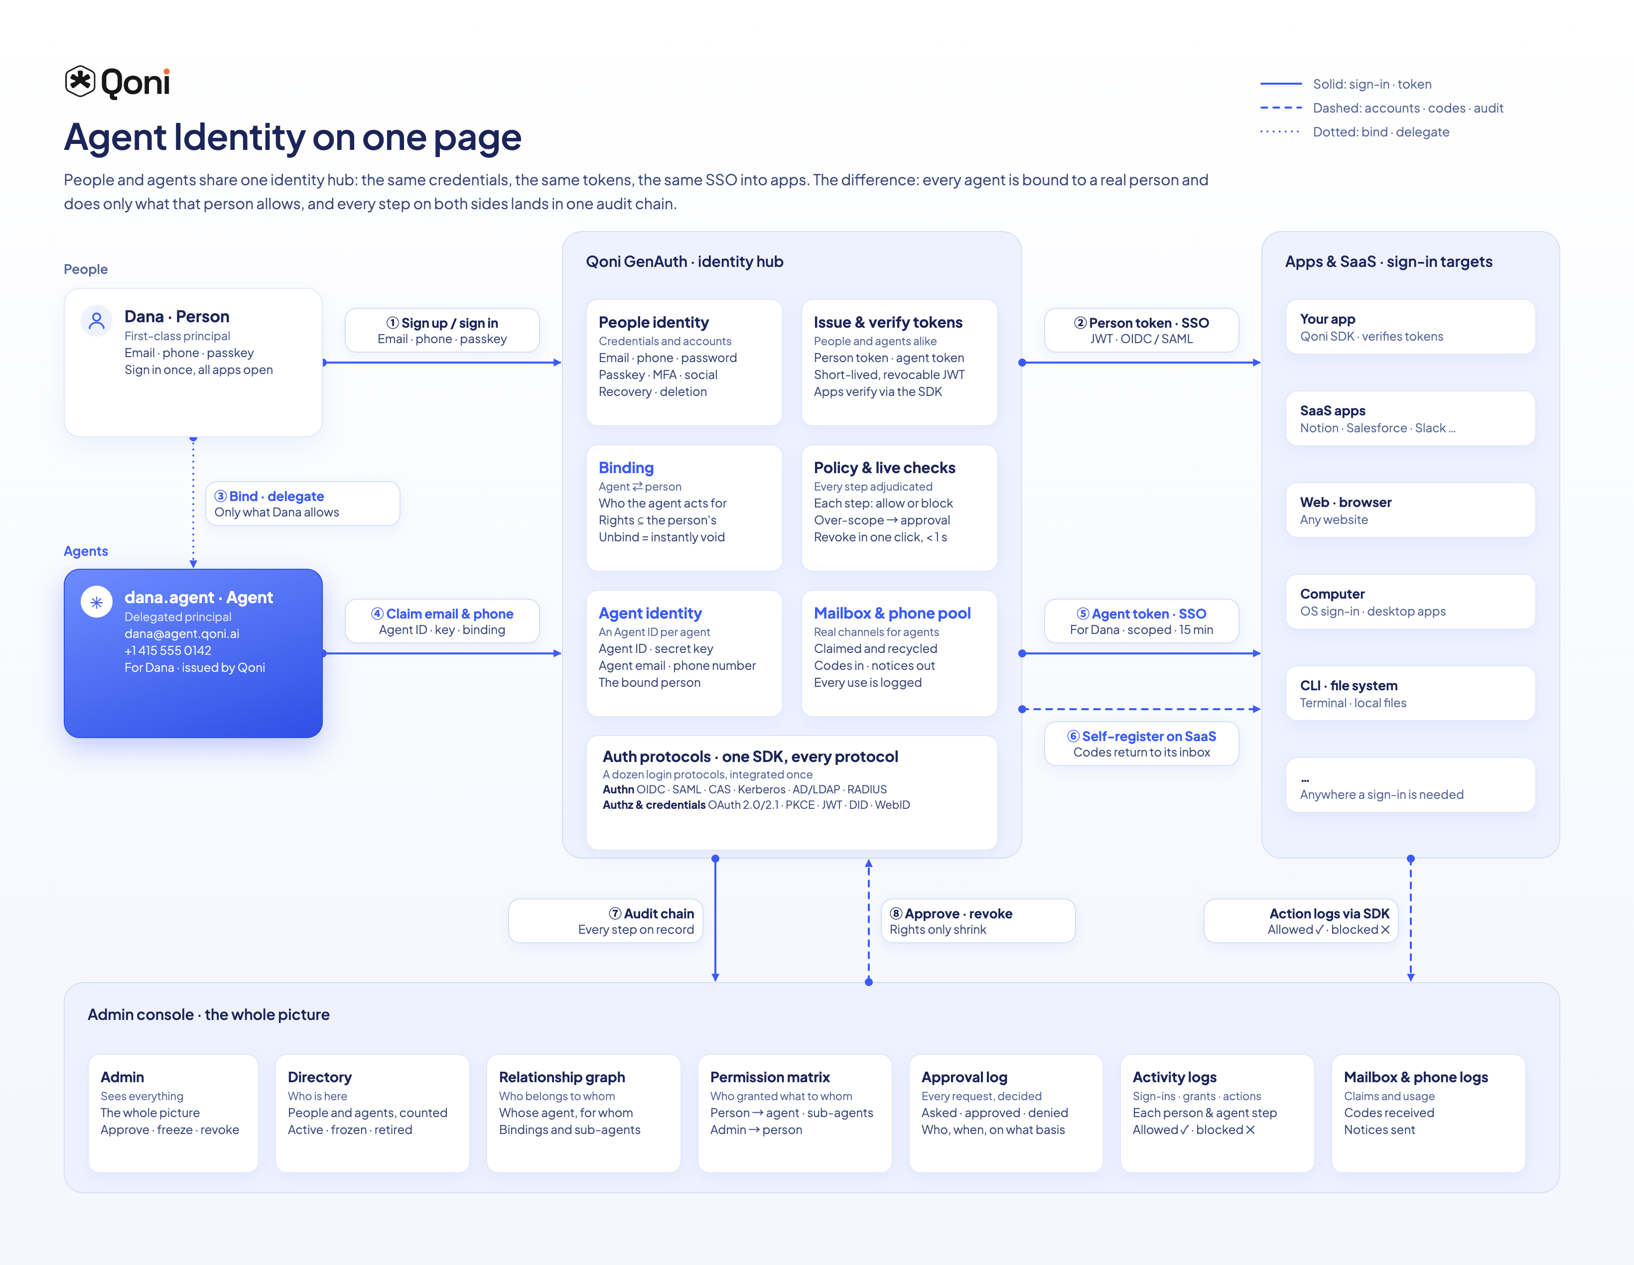Click the Agent token · SSO label
The width and height of the screenshot is (1634, 1265).
click(x=1142, y=621)
